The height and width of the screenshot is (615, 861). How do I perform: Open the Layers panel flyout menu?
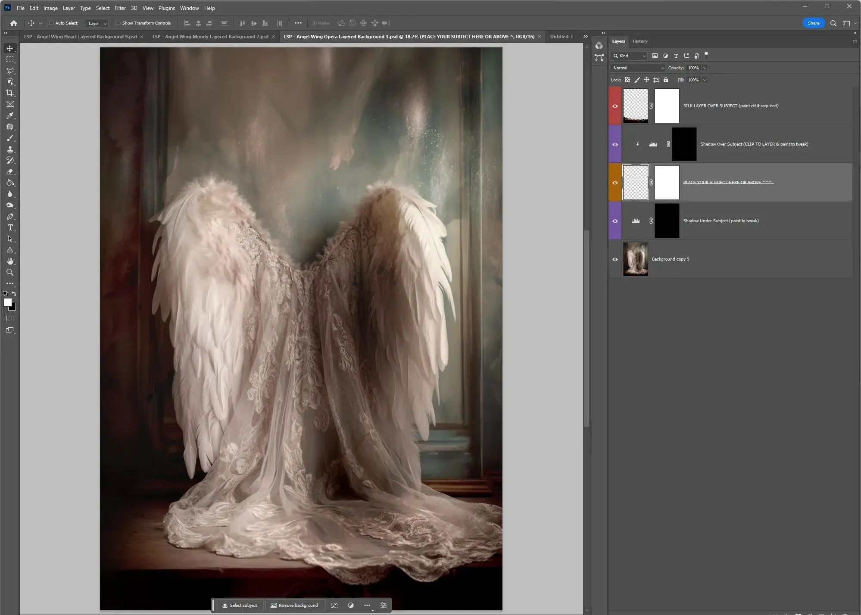coord(855,41)
